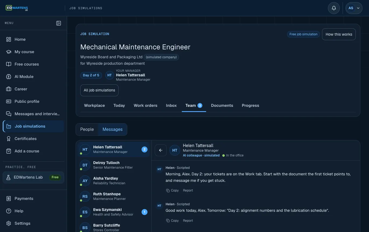Open the Work orders tab
The image size is (369, 232).
145,105
